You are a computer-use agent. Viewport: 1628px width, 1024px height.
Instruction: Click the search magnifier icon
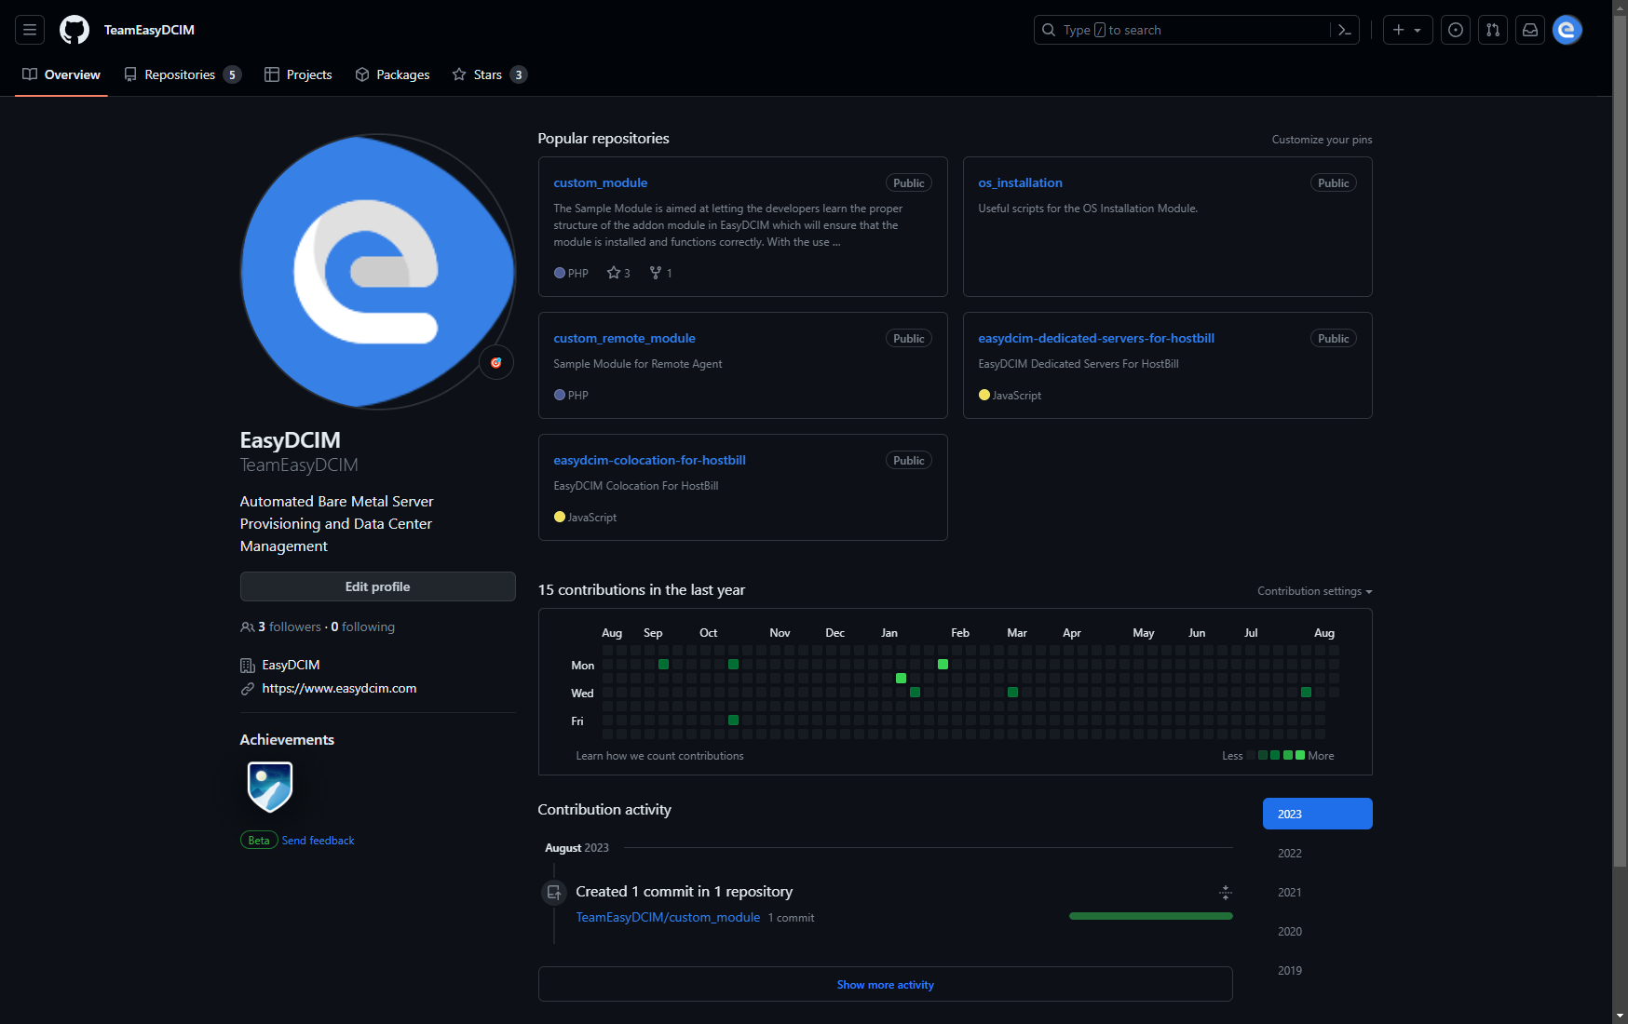(x=1049, y=30)
